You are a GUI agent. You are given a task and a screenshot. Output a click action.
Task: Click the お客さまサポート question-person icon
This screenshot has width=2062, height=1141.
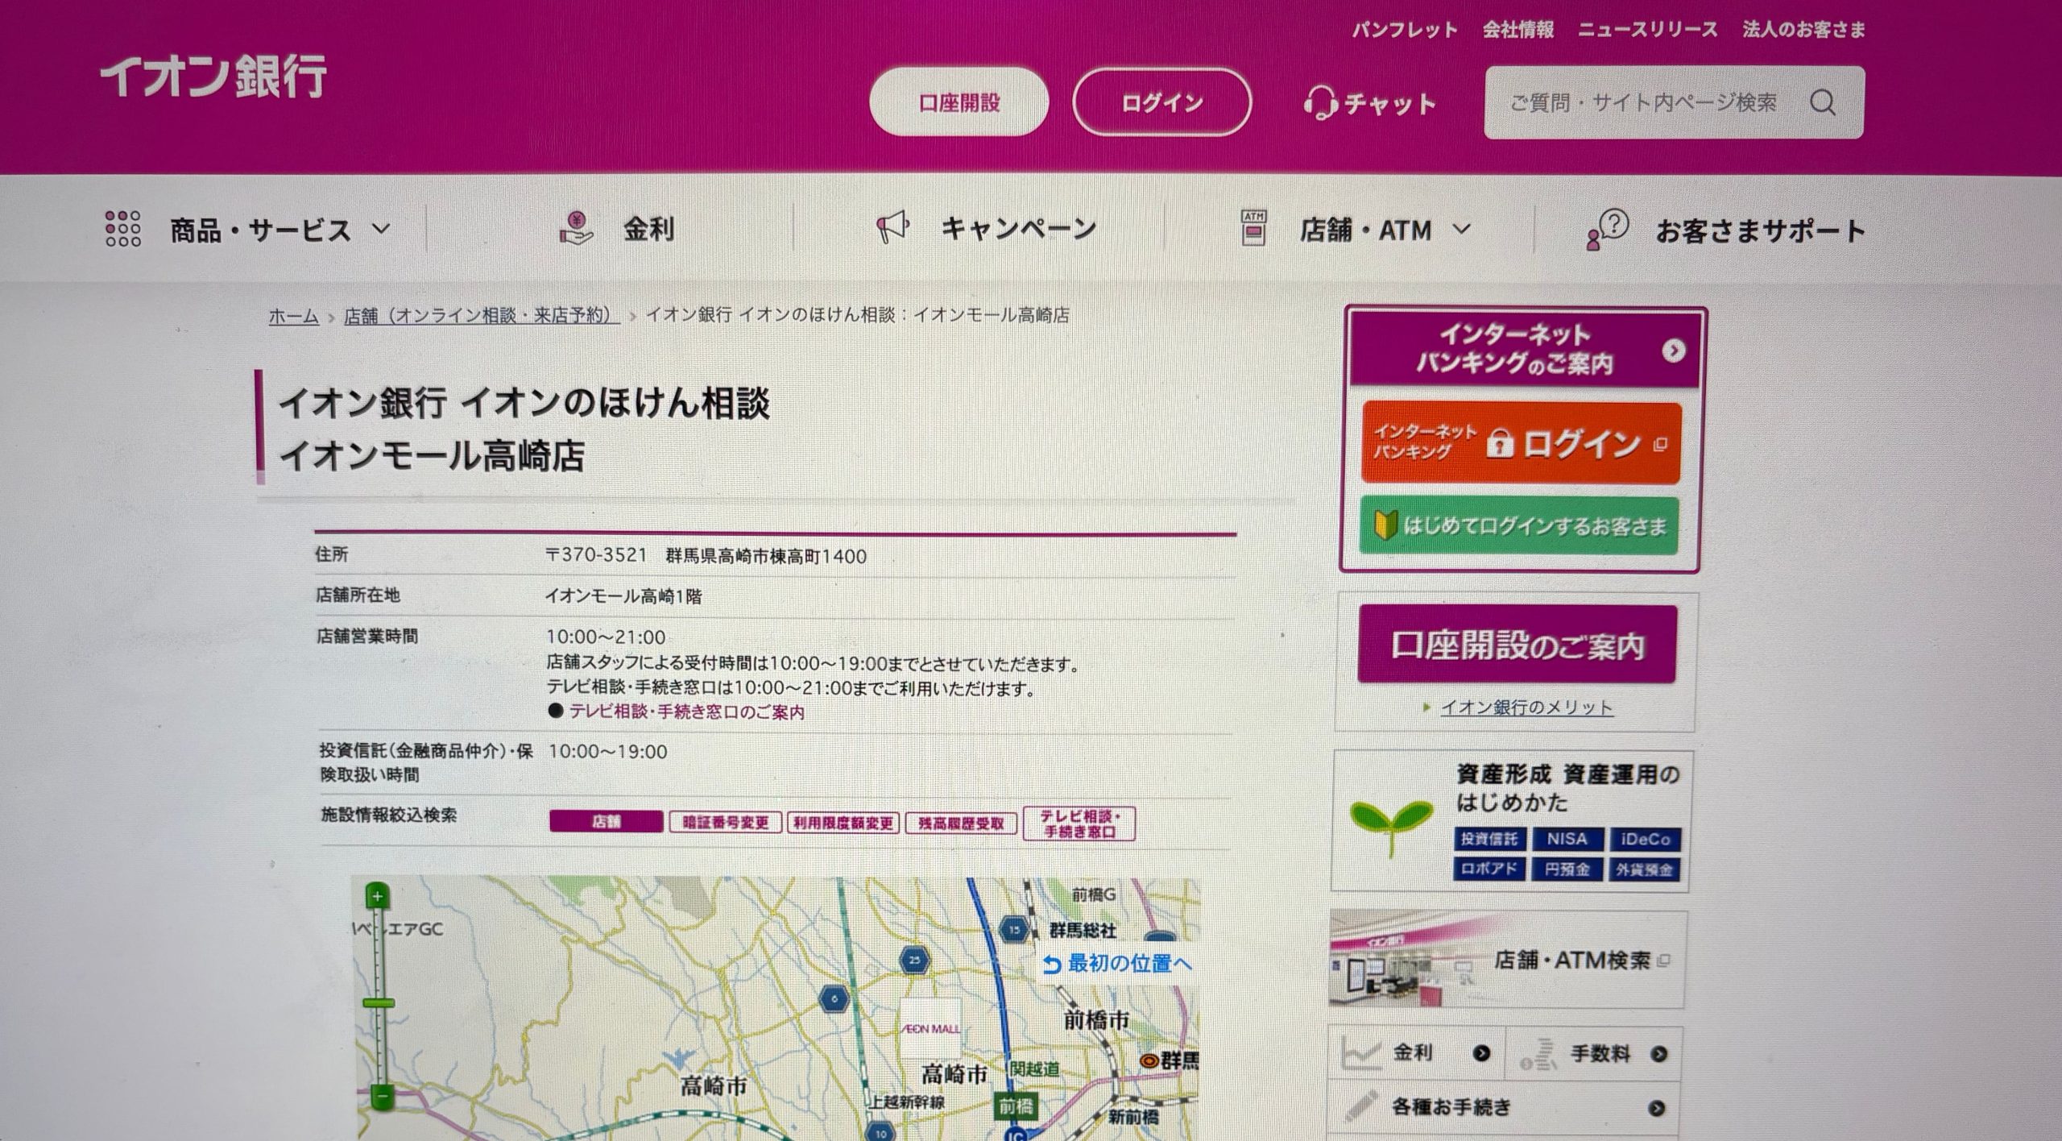coord(1607,230)
